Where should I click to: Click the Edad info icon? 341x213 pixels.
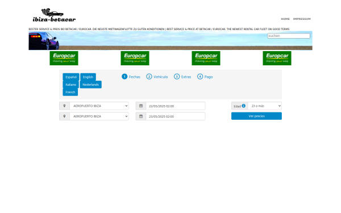244,106
